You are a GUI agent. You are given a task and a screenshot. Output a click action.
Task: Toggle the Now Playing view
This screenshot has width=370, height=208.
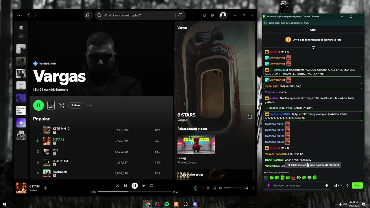(x=196, y=188)
